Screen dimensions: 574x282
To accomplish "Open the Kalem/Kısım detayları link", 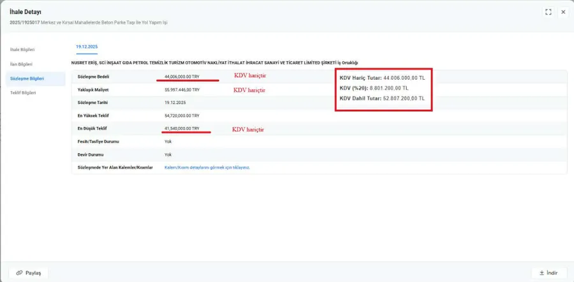I will (207, 167).
